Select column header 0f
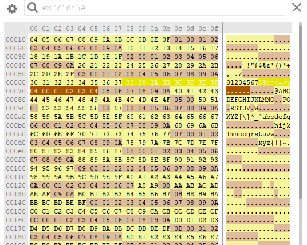The width and height of the screenshot is (307, 245). 214,29
